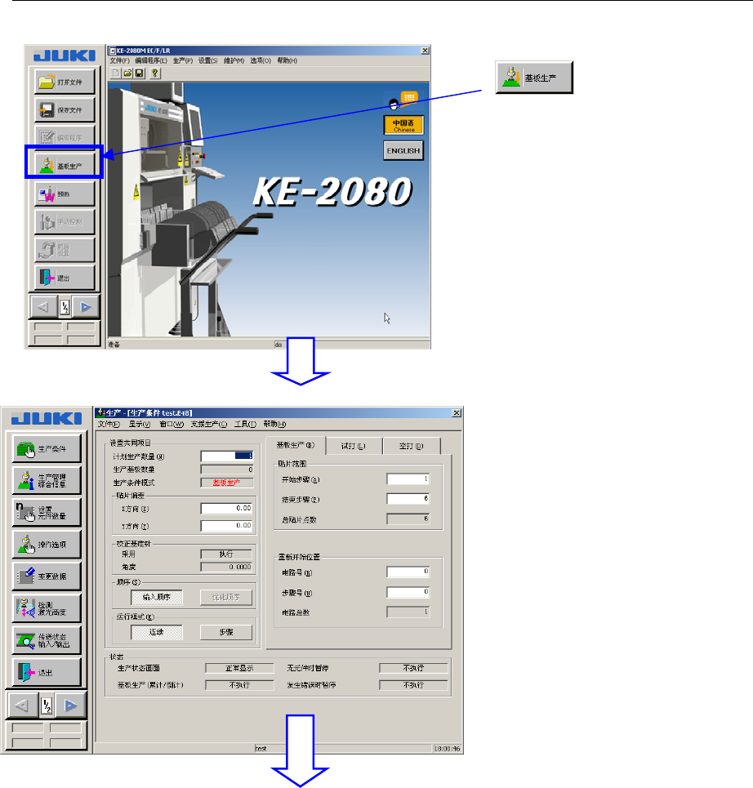Open the 设置(S) menu in the KE-2080 window
Image resolution: width=753 pixels, height=788 pixels.
207,60
